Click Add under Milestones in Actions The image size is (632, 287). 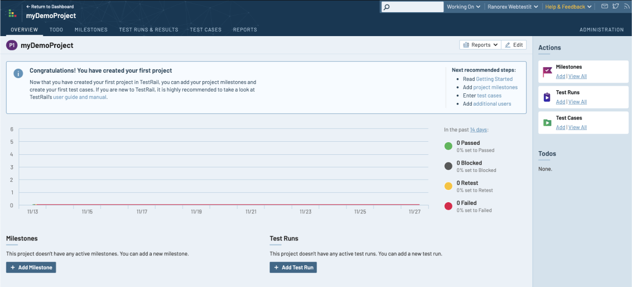[x=560, y=76]
